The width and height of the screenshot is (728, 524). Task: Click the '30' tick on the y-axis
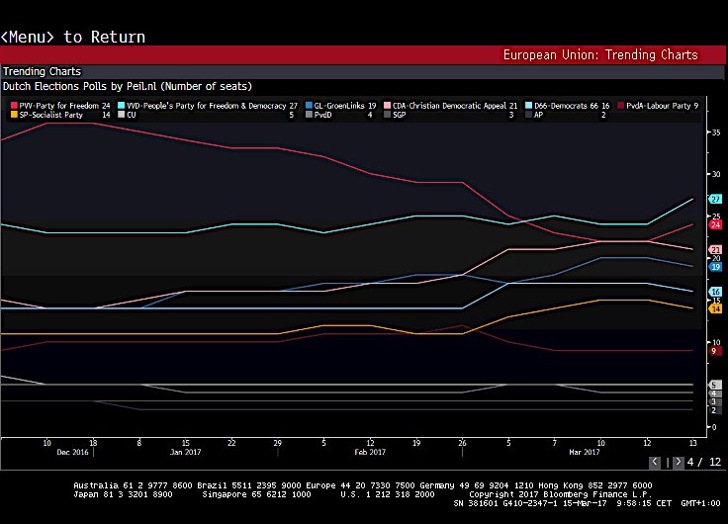[x=716, y=174]
